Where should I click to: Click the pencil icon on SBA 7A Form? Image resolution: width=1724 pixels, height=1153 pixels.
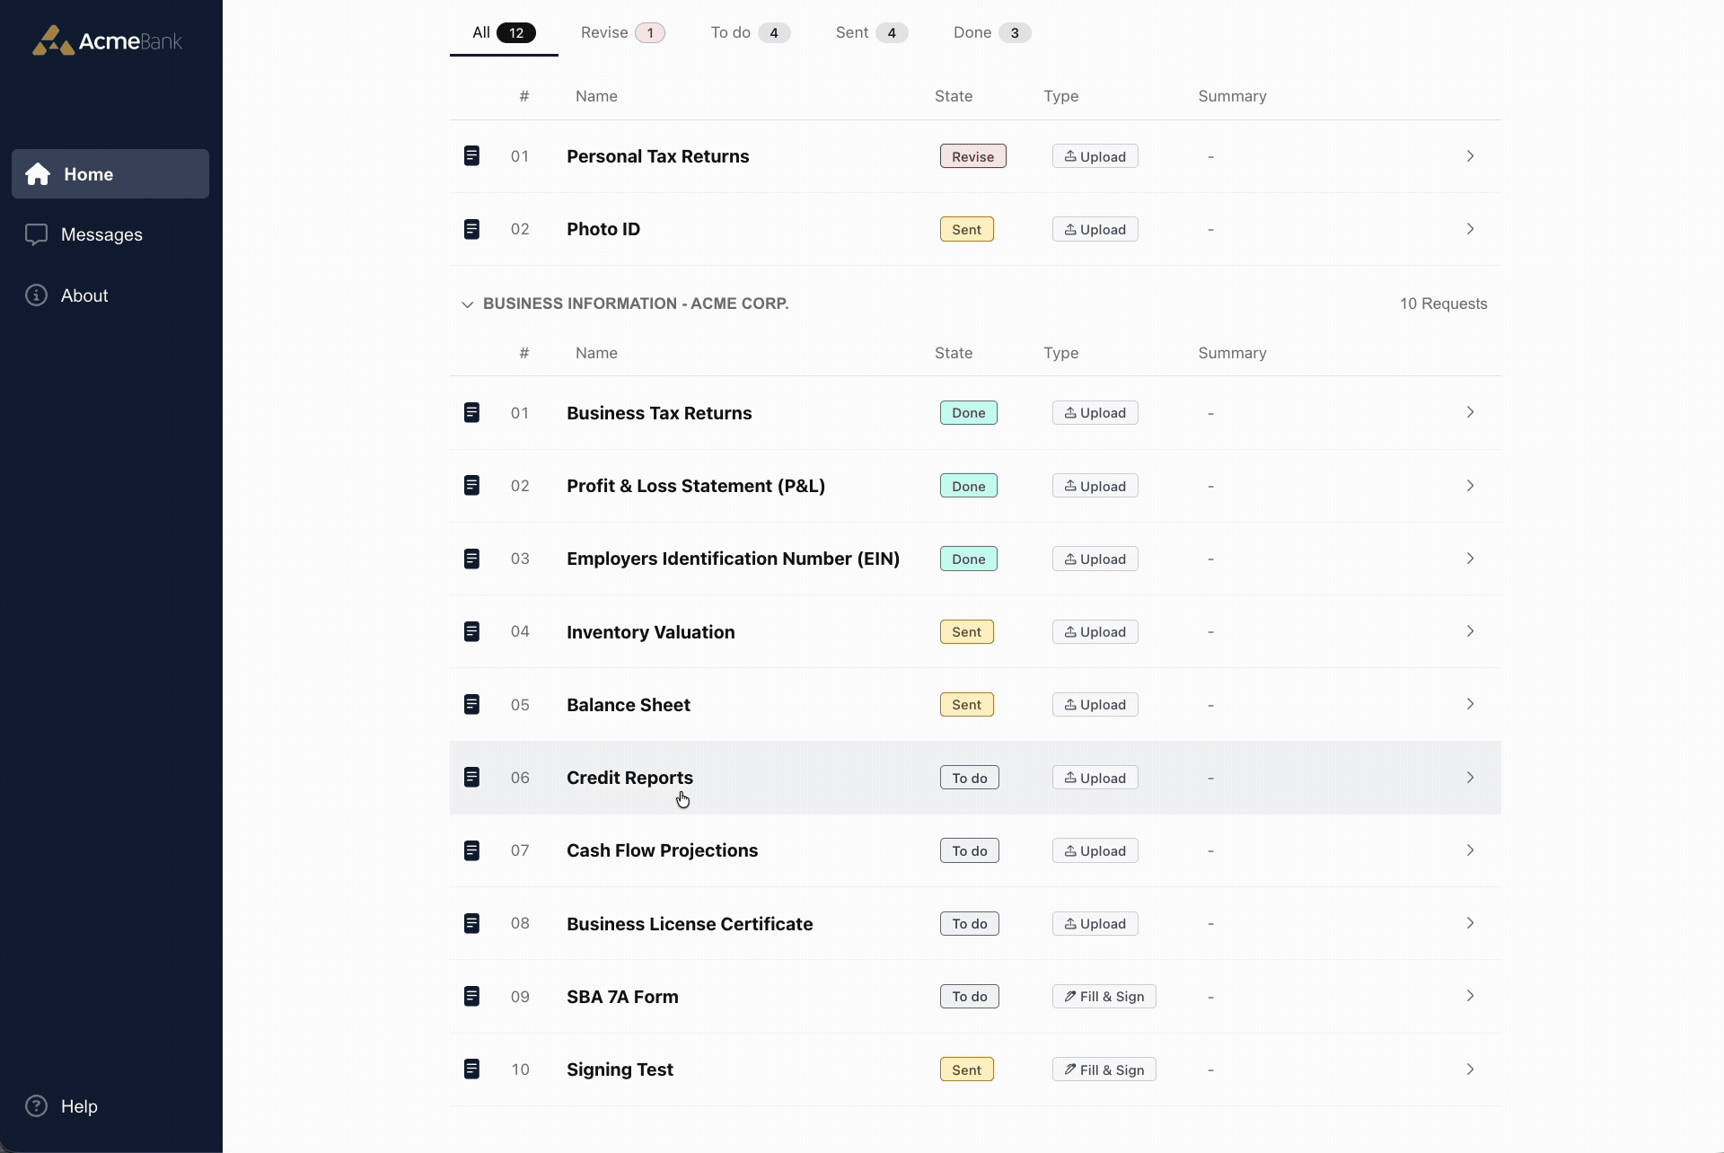pos(1071,996)
